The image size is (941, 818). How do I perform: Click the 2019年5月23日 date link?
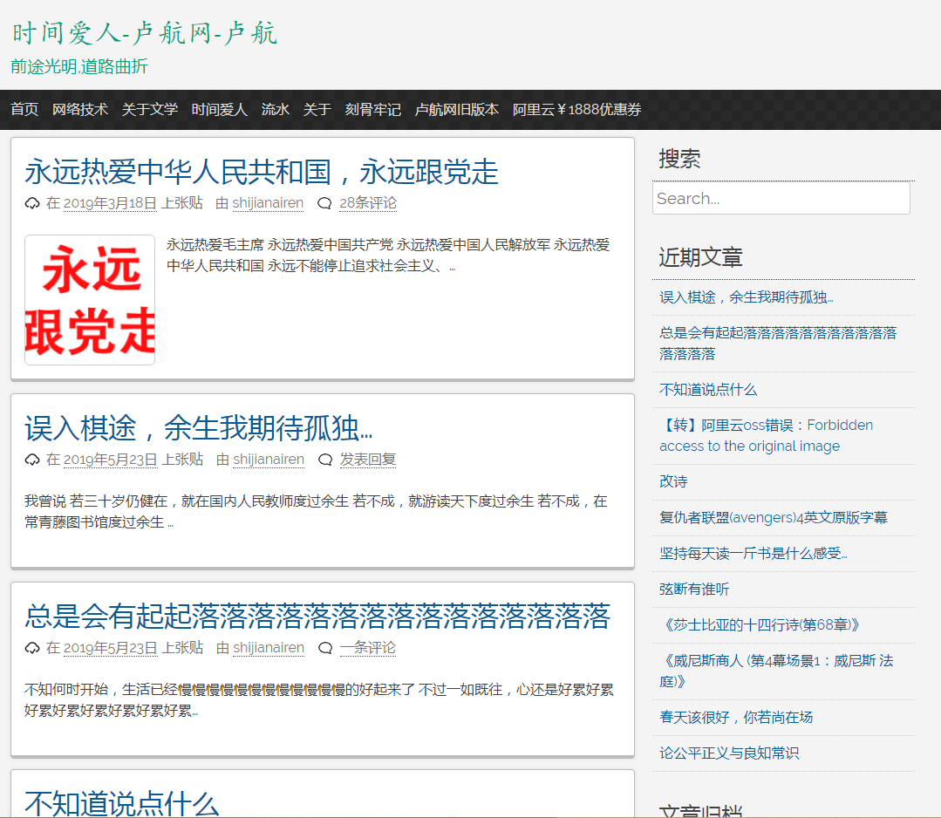coord(111,460)
